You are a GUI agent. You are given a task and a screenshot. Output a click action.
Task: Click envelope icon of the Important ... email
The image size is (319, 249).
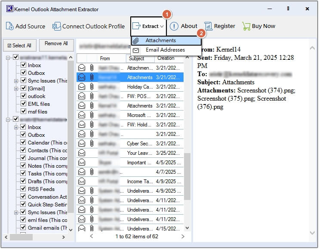82,162
